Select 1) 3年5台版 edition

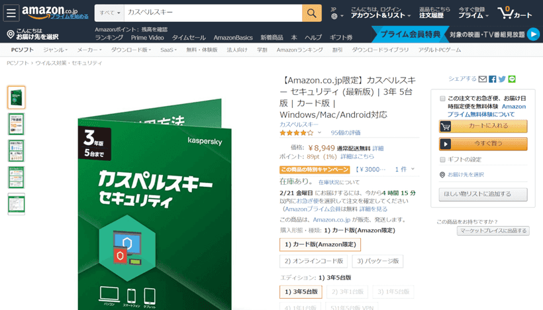[301, 291]
